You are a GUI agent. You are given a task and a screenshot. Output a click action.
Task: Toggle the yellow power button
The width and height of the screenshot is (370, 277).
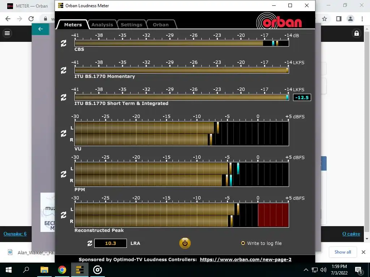click(x=185, y=243)
